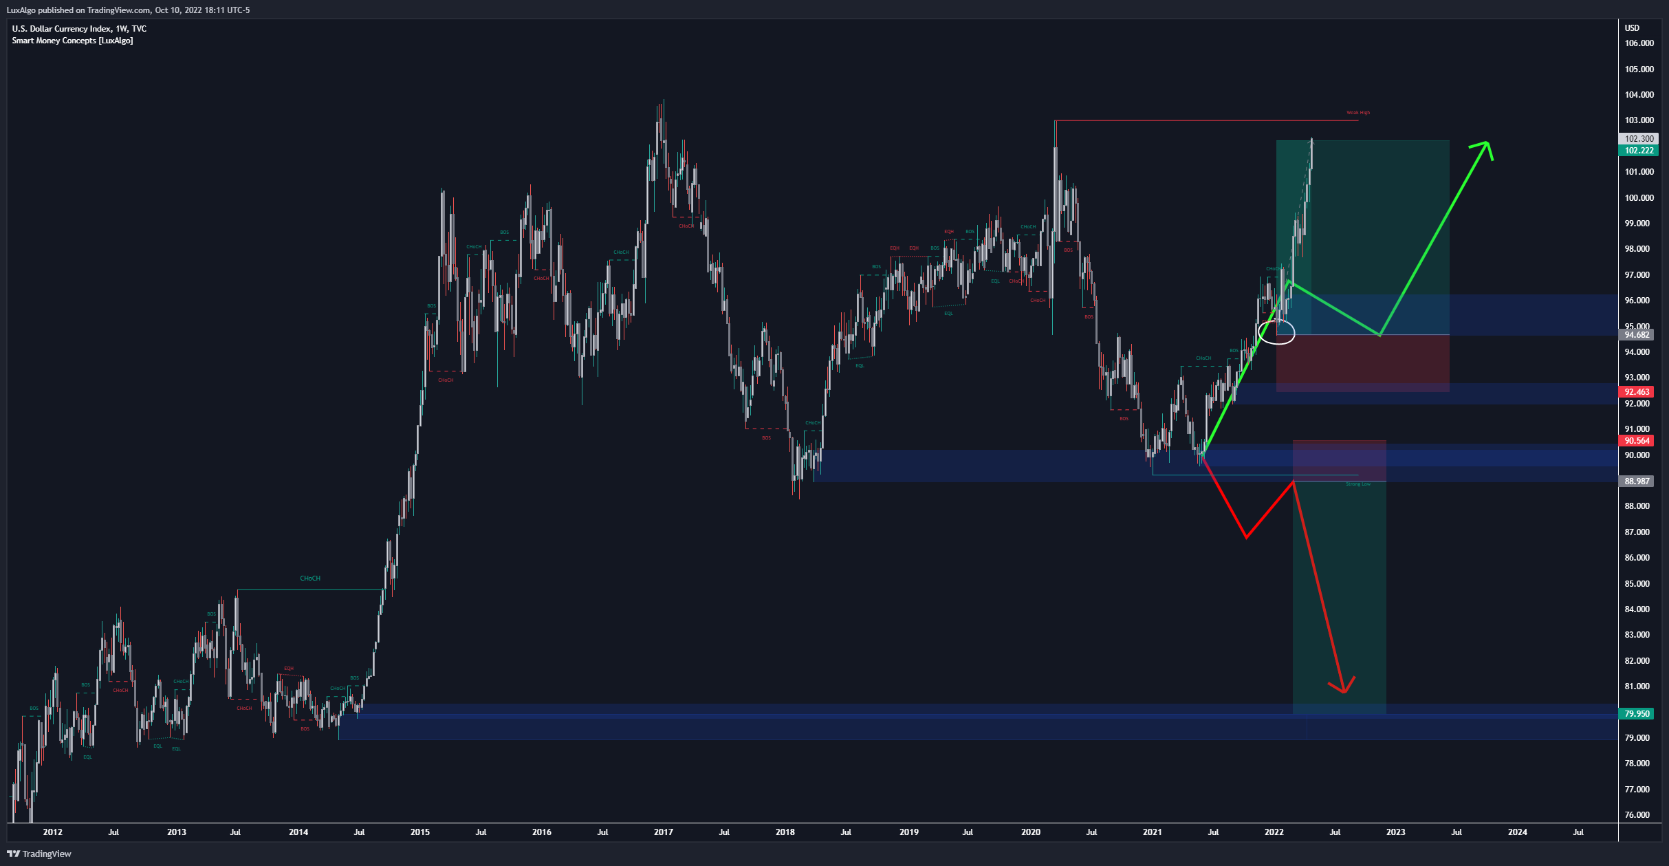Screen dimensions: 1669x866
Task: Click the large CHoCH label above the 2013-2014 line
Action: [x=310, y=578]
